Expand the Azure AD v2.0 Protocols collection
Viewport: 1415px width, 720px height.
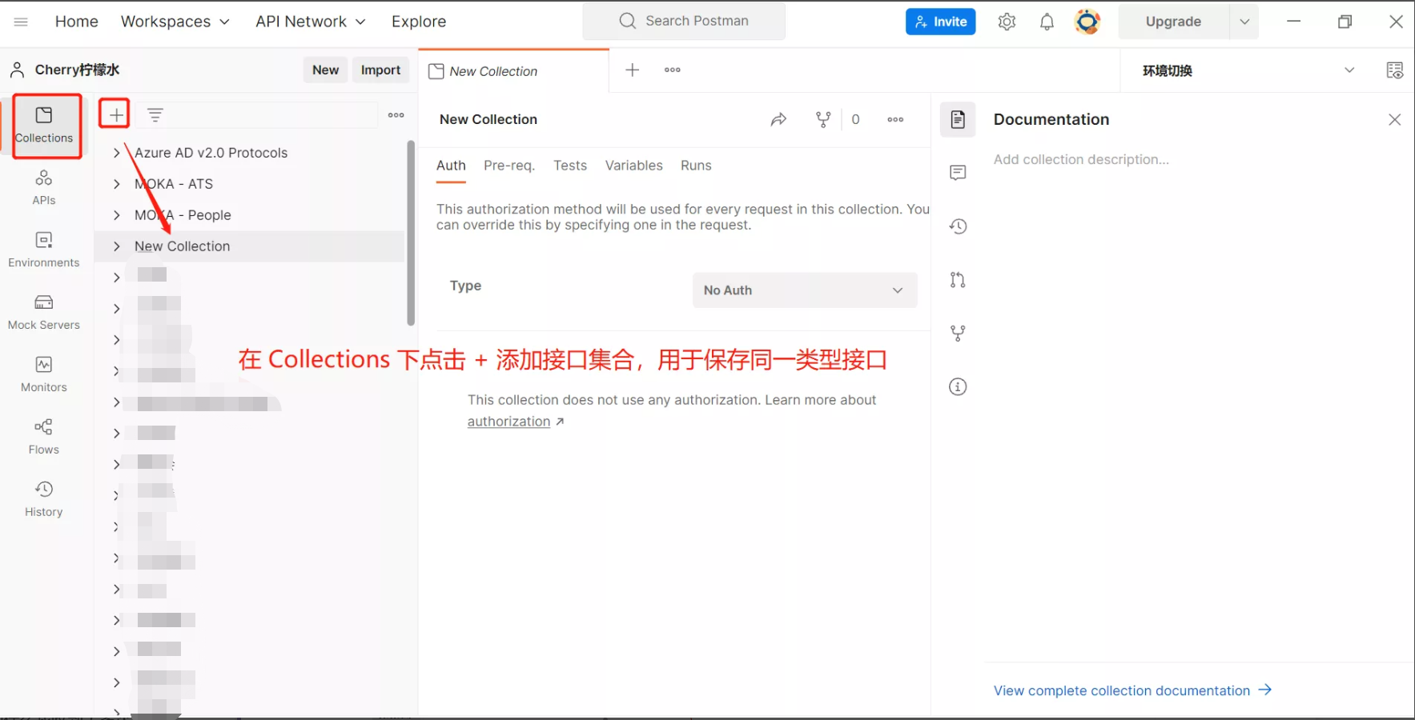pyautogui.click(x=116, y=153)
